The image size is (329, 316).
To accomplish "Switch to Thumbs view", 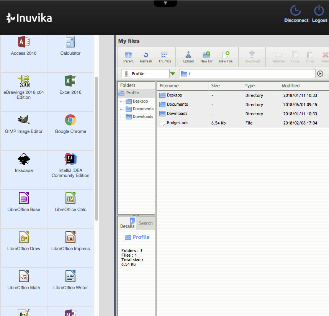I will pyautogui.click(x=165, y=57).
